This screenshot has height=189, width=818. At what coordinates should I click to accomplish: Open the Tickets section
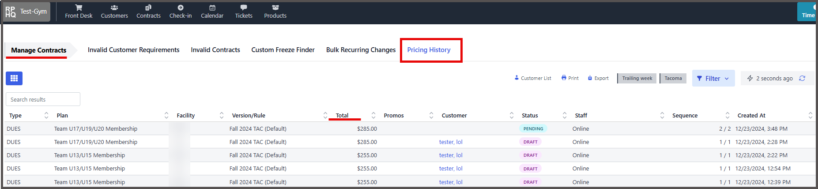pyautogui.click(x=244, y=11)
